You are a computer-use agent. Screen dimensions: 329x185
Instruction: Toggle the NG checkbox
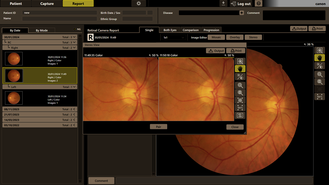click(75, 29)
